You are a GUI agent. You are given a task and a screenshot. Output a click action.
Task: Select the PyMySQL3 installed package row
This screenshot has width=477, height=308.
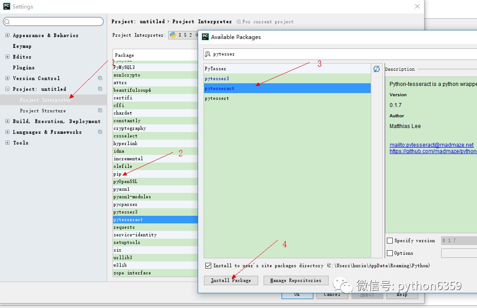click(x=155, y=67)
